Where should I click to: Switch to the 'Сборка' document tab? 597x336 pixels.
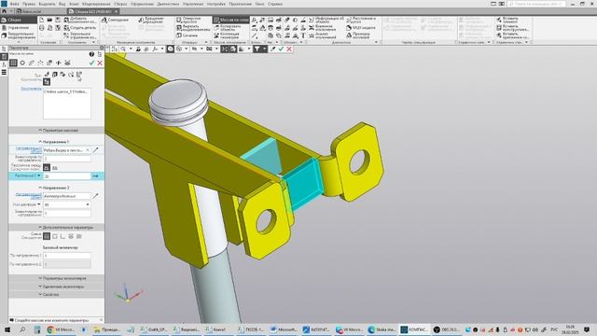pyautogui.click(x=93, y=11)
